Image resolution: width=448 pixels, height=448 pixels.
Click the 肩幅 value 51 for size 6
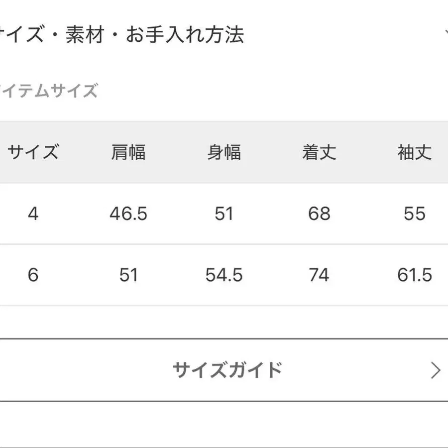tap(128, 275)
